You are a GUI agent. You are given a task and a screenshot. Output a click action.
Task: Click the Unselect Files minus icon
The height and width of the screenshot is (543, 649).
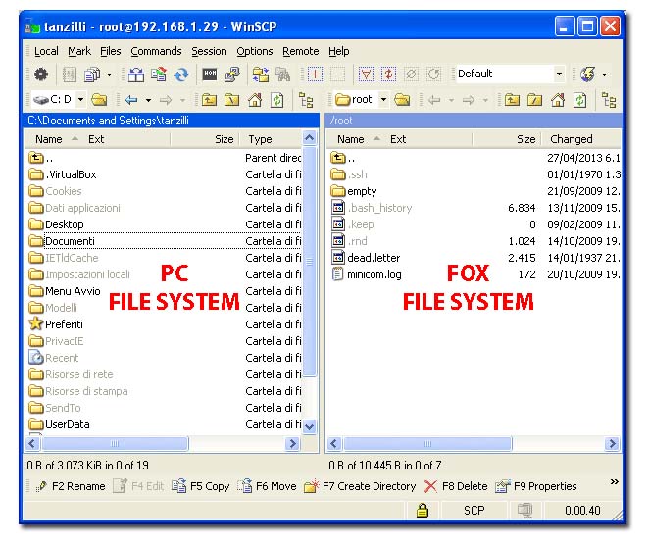tap(338, 74)
